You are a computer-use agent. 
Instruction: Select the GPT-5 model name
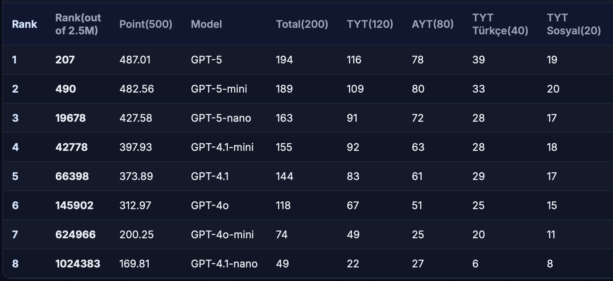(206, 60)
